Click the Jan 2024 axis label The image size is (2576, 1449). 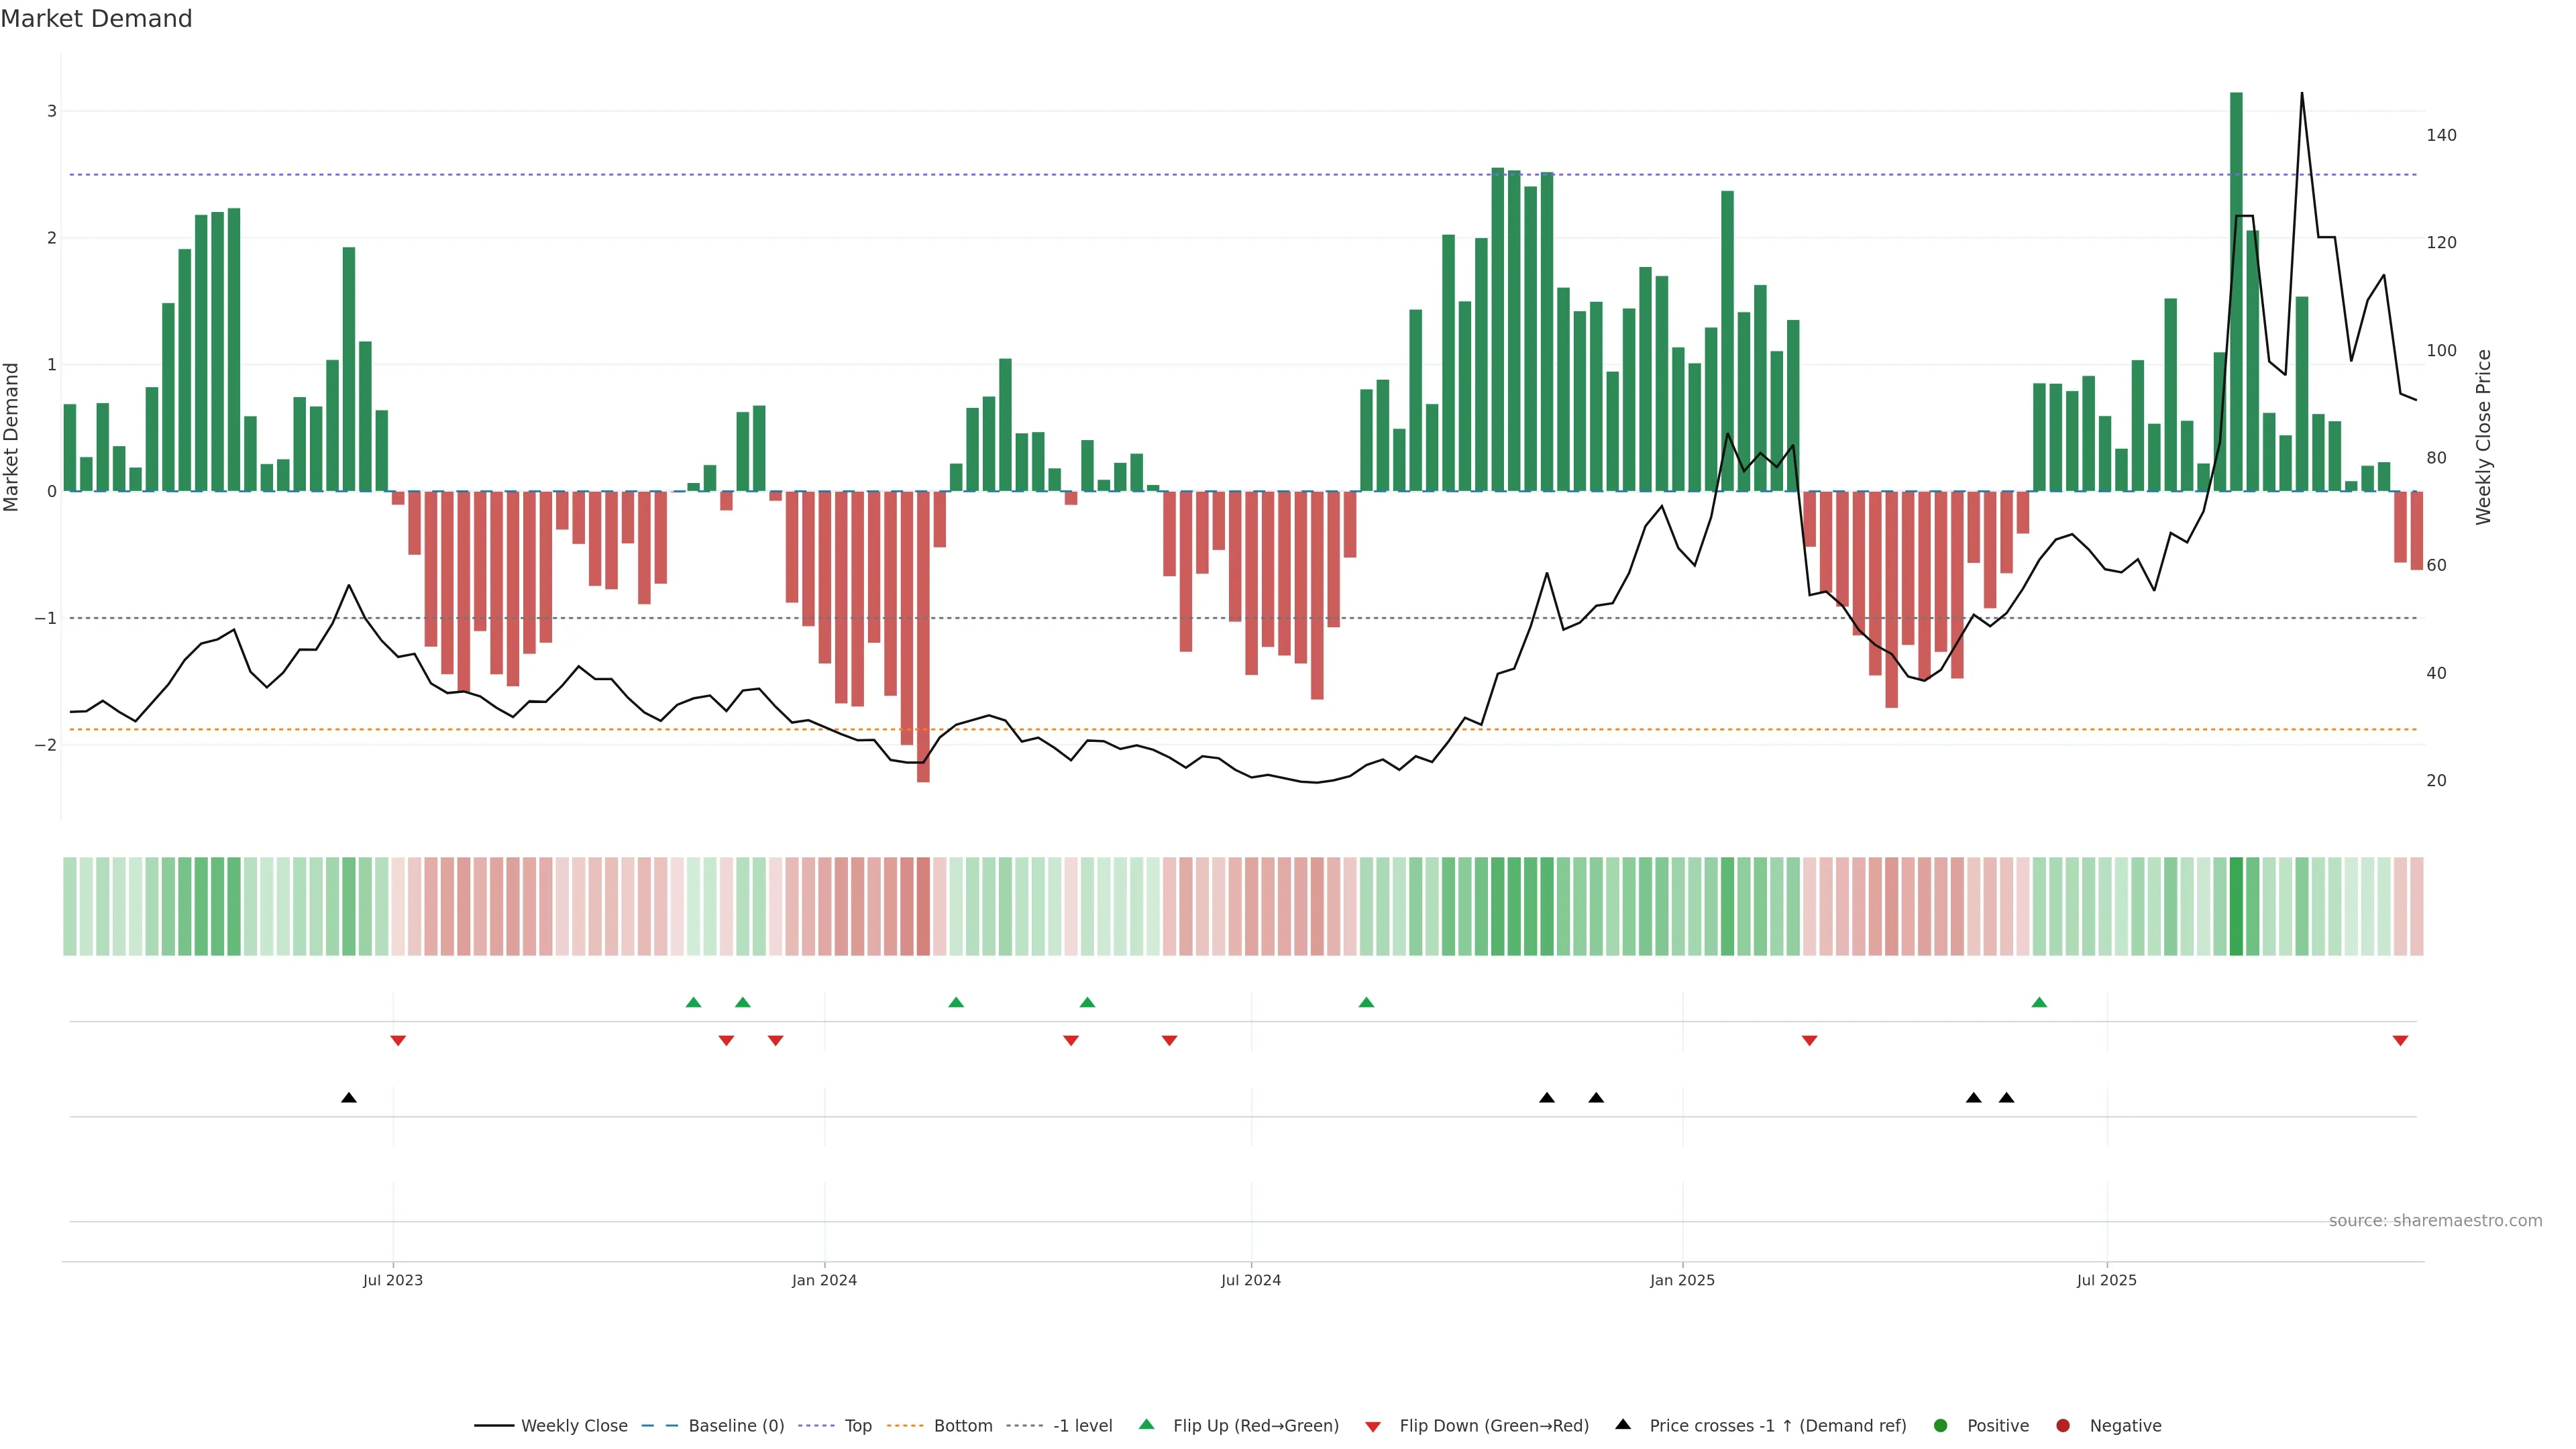(x=824, y=1280)
